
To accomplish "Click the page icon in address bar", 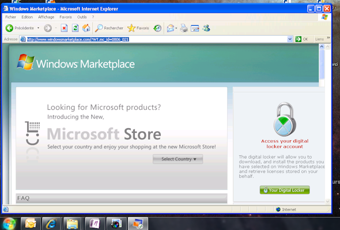I will click(x=23, y=39).
